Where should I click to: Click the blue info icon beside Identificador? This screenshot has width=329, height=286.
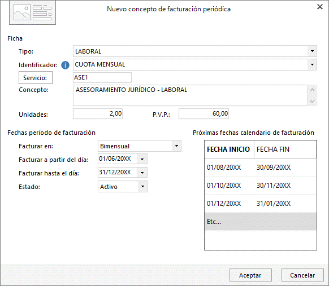(65, 65)
